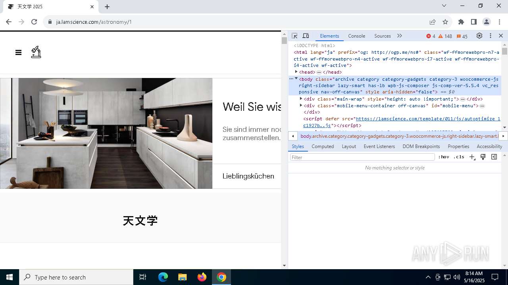Reload the current page
508x285 pixels.
[34, 22]
